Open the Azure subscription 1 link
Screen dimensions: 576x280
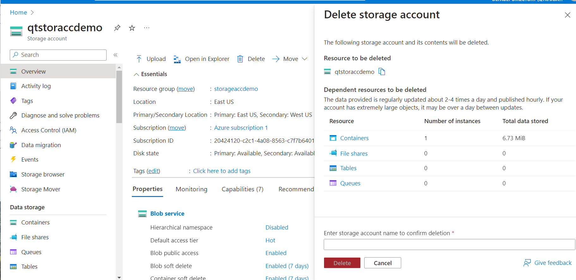pyautogui.click(x=241, y=128)
